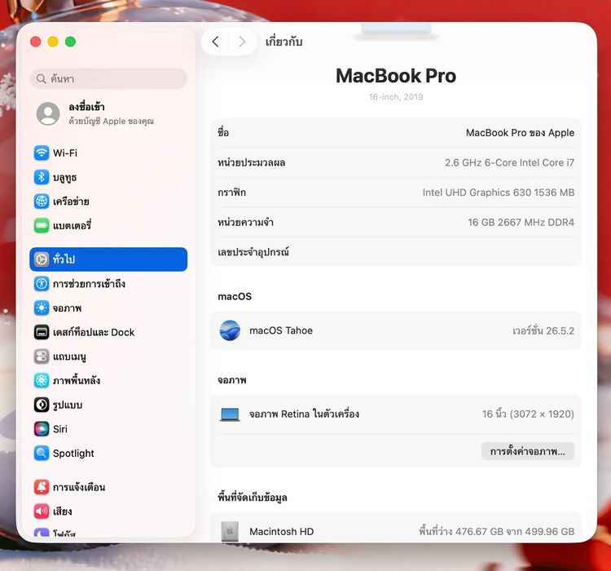The height and width of the screenshot is (571, 611).
Task: Go forward with the right chevron
Action: pyautogui.click(x=242, y=42)
